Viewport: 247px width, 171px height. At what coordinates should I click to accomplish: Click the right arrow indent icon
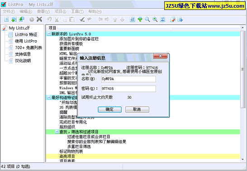coord(107,19)
